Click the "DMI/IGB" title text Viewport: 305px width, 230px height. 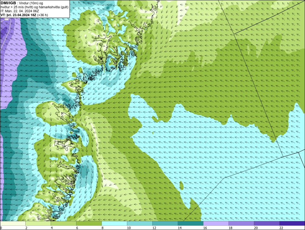8,3
